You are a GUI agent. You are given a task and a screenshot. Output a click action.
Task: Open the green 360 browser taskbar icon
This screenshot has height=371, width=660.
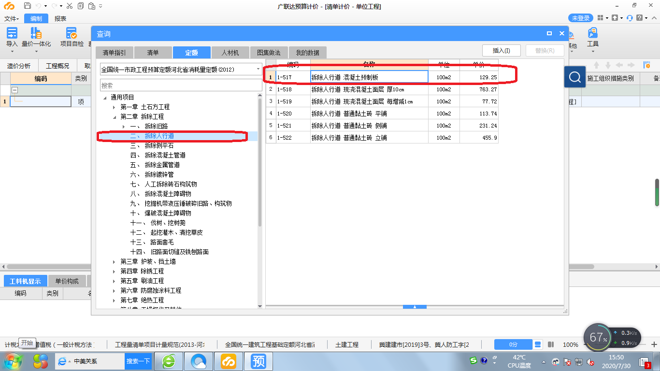coord(169,361)
